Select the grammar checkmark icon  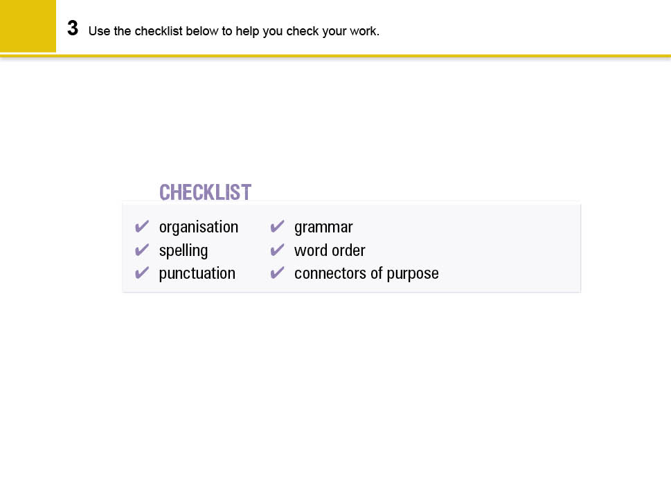coord(277,227)
